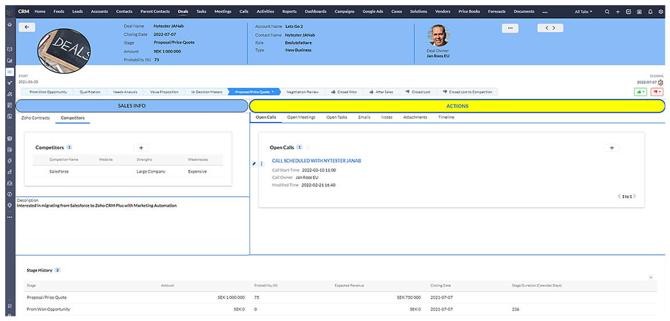Add a new open call with plus icon
The width and height of the screenshot is (670, 321).
point(612,148)
